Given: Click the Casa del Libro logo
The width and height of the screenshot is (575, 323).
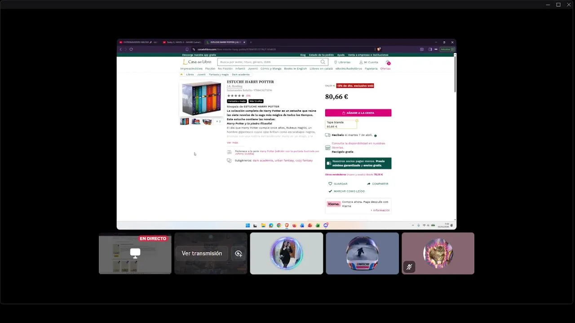Looking at the screenshot, I should 197,62.
